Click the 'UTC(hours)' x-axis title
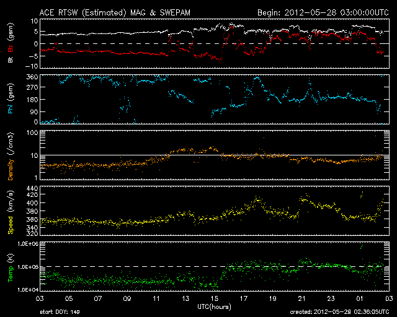This screenshot has width=397, height=317. tap(214, 307)
